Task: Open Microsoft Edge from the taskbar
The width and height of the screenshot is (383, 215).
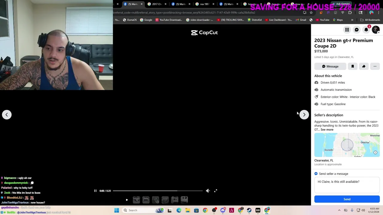Action: [179, 210]
